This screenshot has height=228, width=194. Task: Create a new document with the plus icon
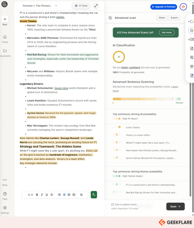tap(5, 19)
